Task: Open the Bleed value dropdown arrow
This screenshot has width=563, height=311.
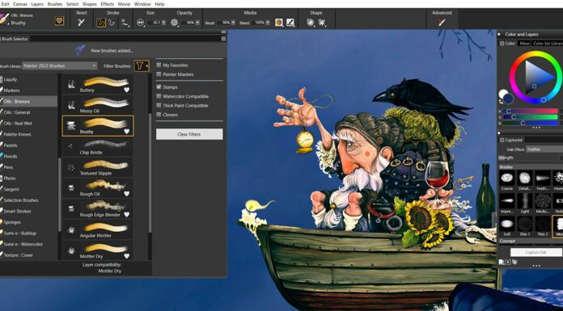Action: [x=268, y=23]
